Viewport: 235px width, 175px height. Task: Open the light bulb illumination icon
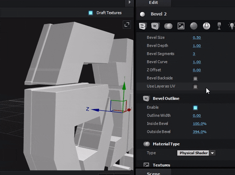(232, 26)
